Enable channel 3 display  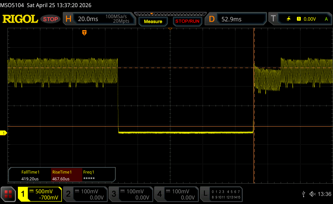point(130,194)
